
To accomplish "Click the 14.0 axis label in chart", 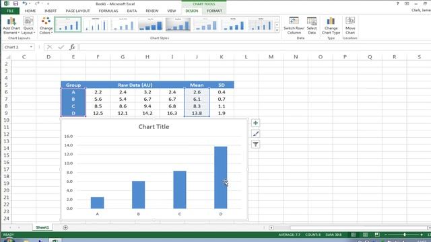I will point(69,145).
